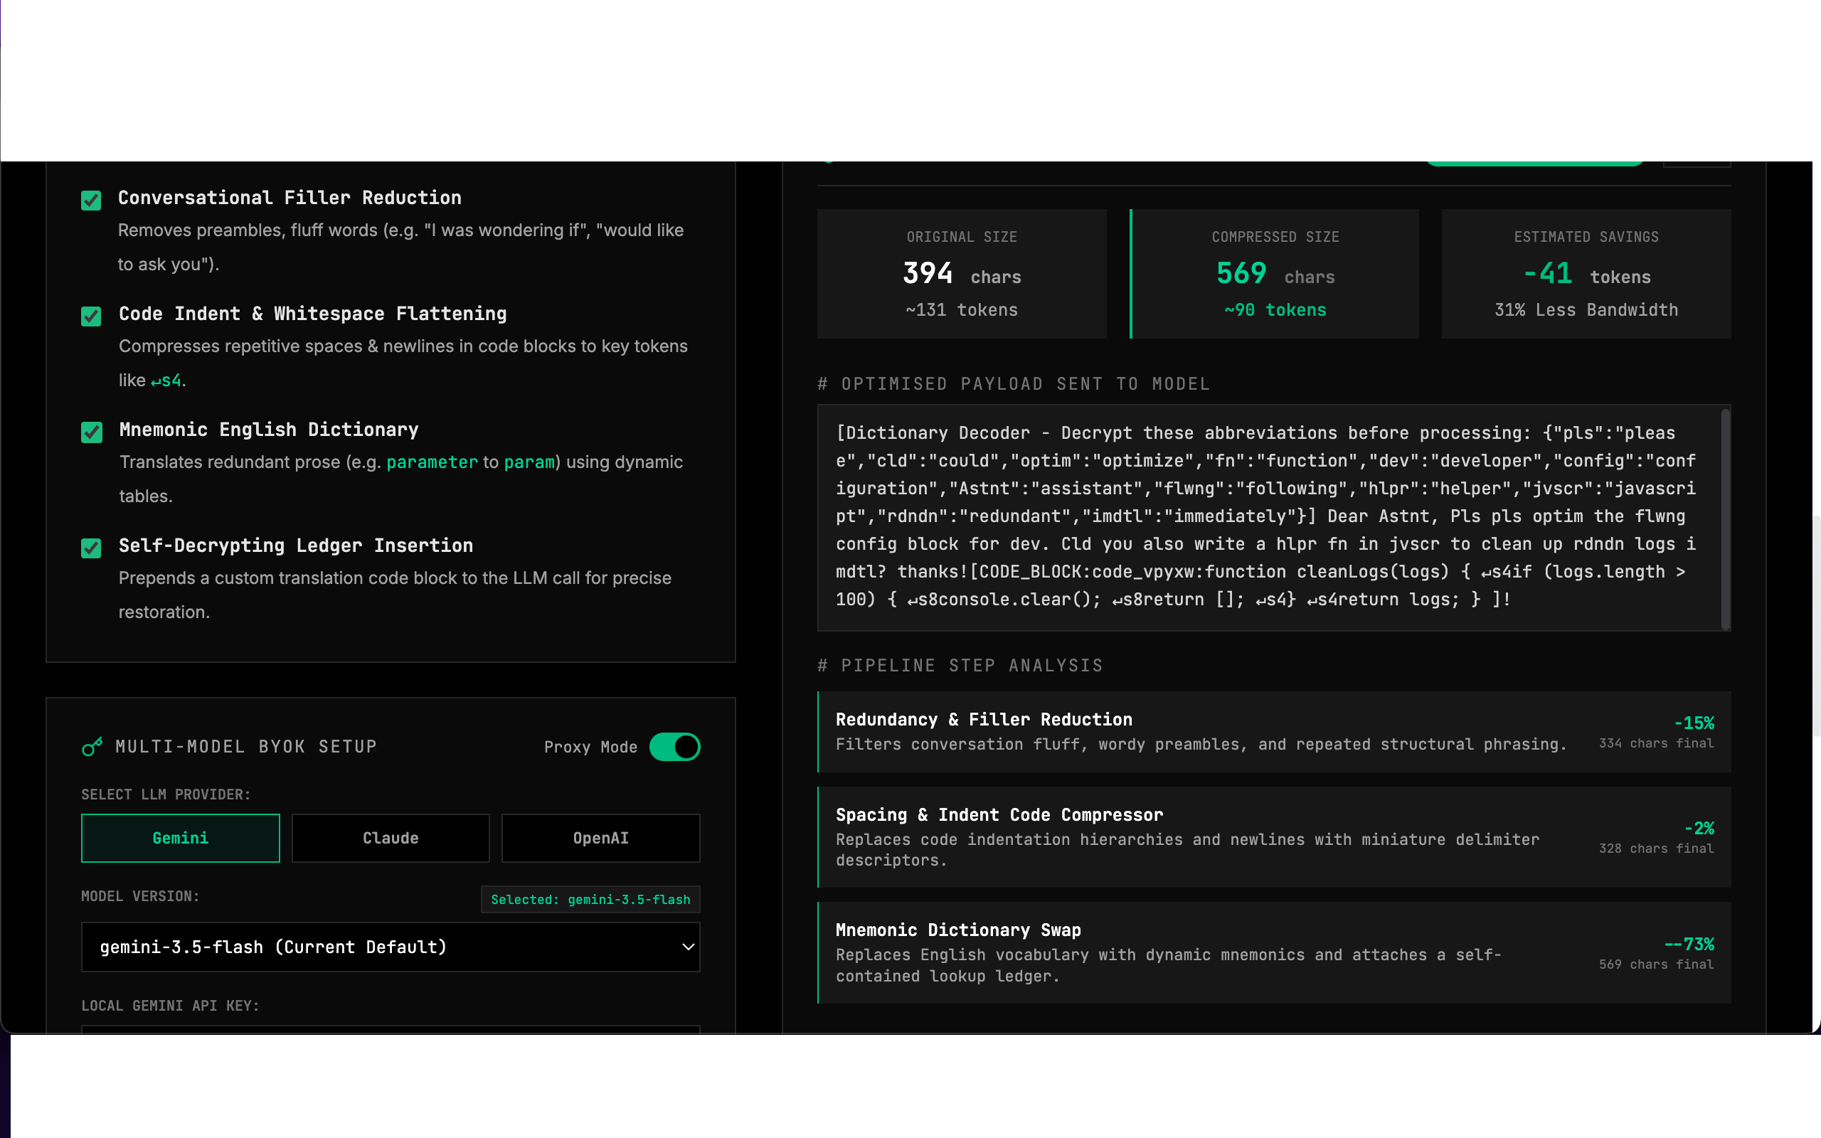Viewport: 1821px width, 1138px height.
Task: Click the -2% savings figure
Action: pyautogui.click(x=1699, y=829)
